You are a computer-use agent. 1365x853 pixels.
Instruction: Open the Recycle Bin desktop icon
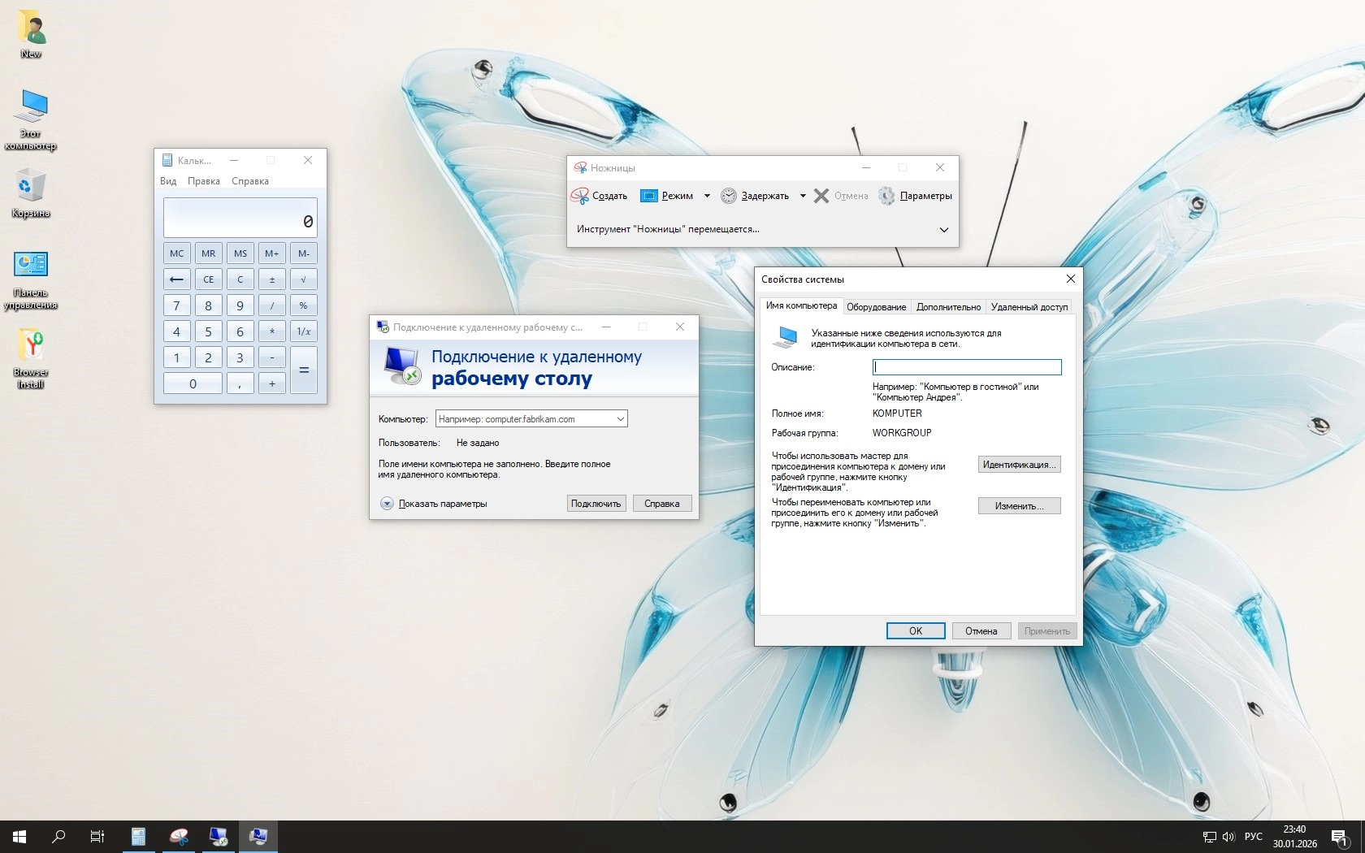click(x=31, y=187)
